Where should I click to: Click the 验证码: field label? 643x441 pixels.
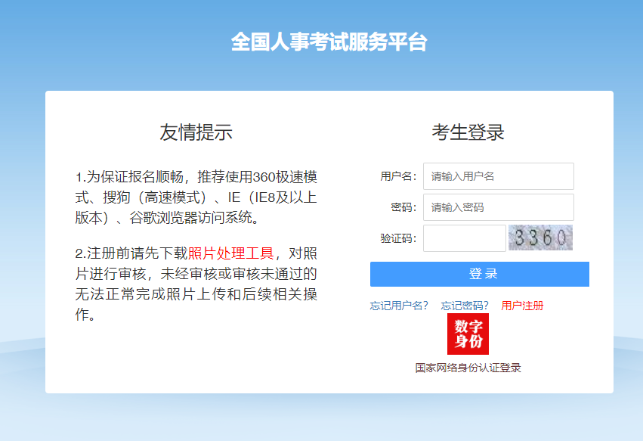(398, 238)
